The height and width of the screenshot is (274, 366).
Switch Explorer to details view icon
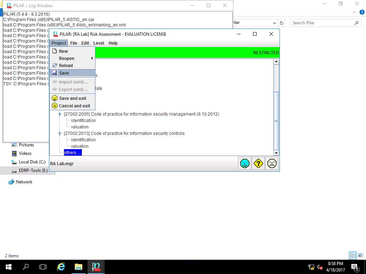click(x=353, y=255)
